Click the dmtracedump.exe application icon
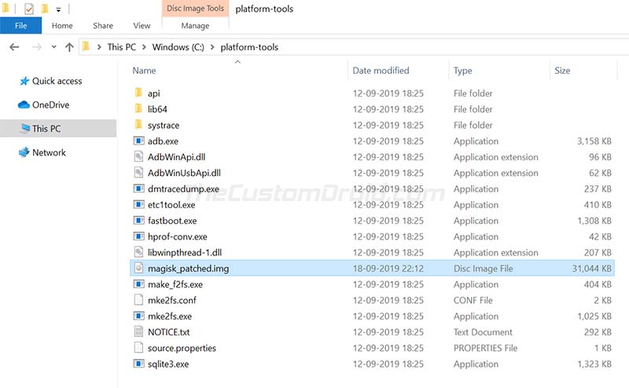The image size is (629, 388). pos(138,189)
